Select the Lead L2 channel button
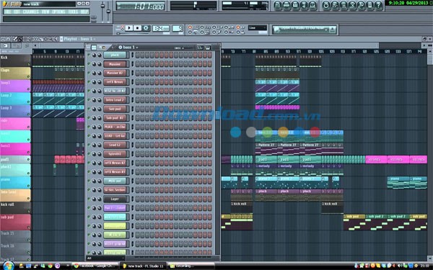Screen dimensions: 433x270 (x=115, y=145)
